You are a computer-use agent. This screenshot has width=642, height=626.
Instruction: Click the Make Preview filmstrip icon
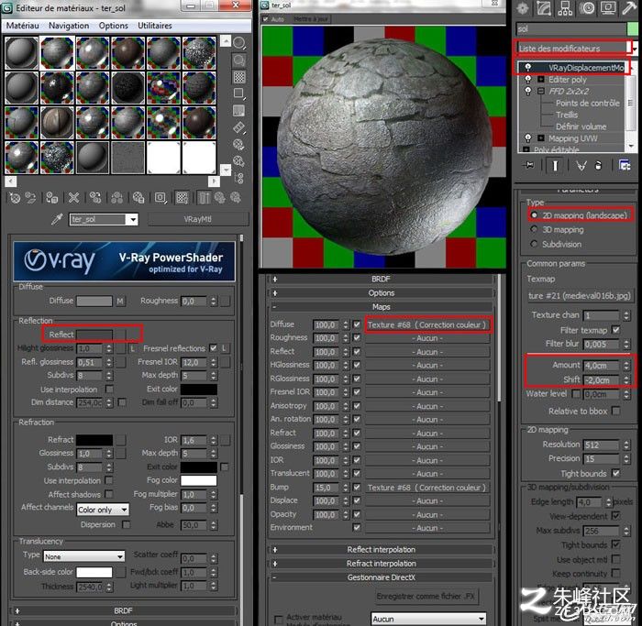click(239, 127)
